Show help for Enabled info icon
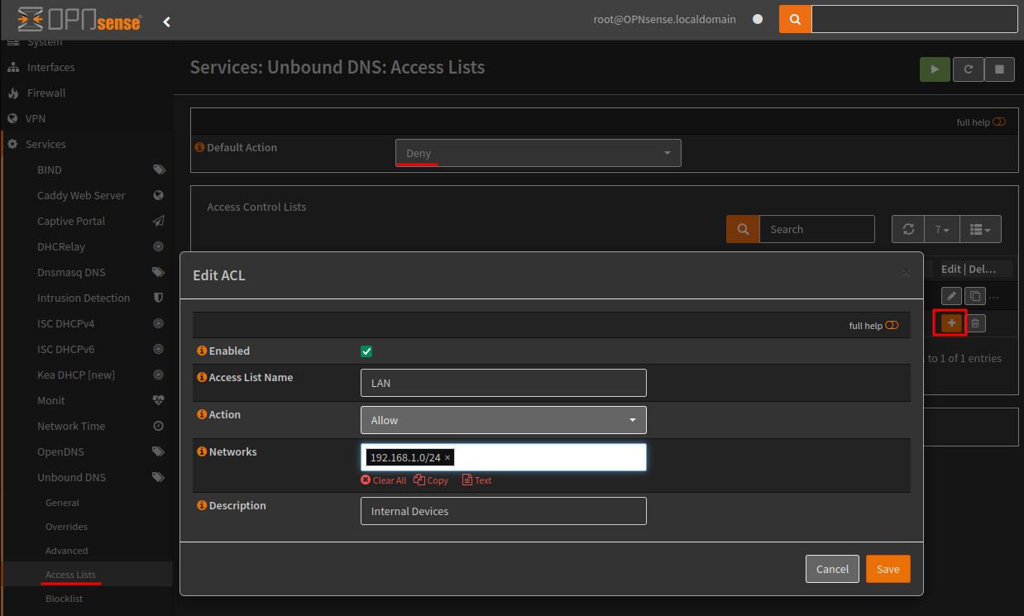 [x=202, y=351]
